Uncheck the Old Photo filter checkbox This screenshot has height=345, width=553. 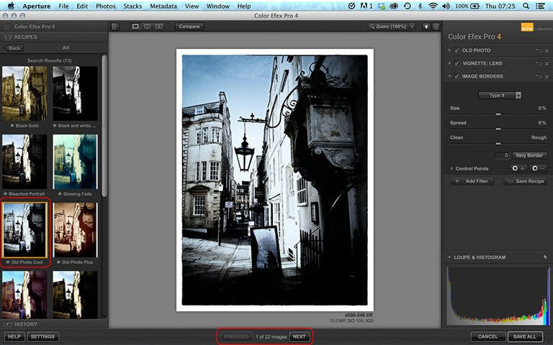pyautogui.click(x=457, y=50)
